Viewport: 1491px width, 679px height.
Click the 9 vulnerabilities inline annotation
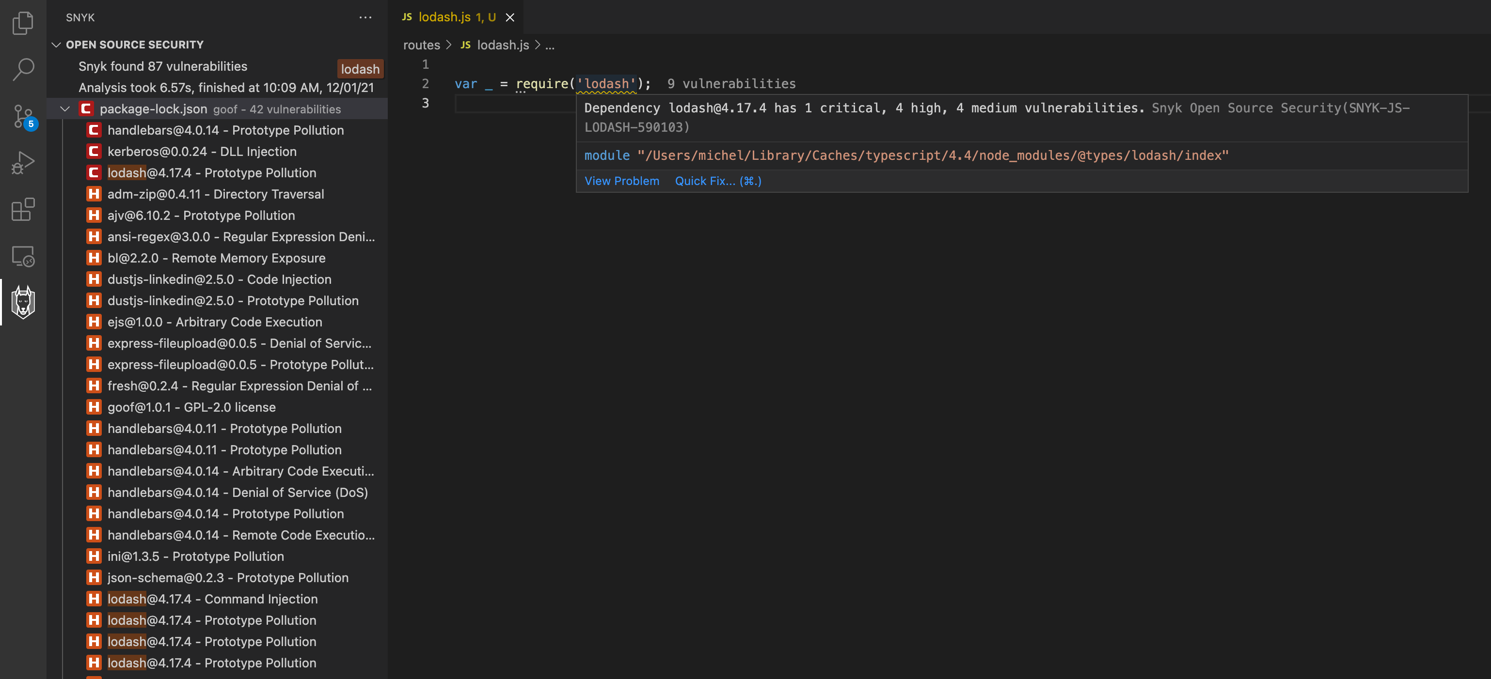click(x=731, y=84)
